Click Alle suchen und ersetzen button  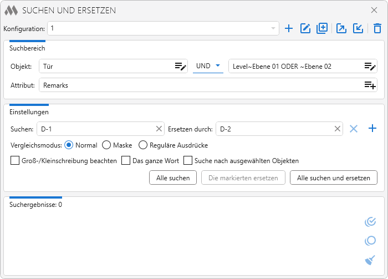point(333,177)
